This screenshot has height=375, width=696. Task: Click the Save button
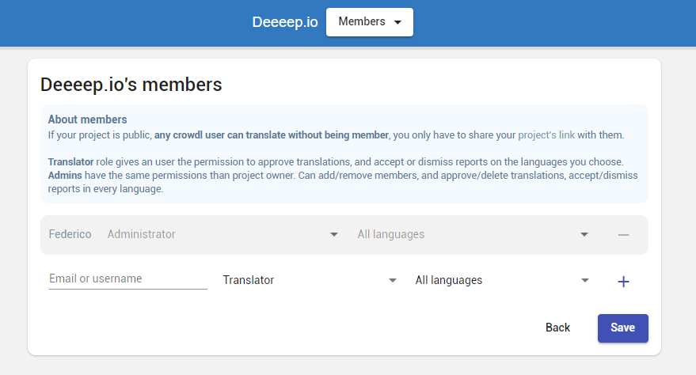pyautogui.click(x=623, y=328)
